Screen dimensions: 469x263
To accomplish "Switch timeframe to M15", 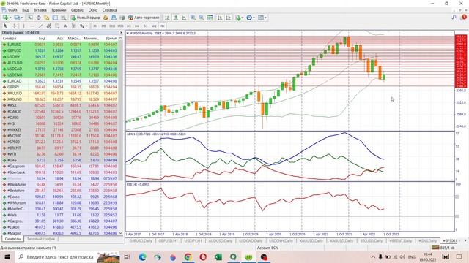I will point(112,26).
